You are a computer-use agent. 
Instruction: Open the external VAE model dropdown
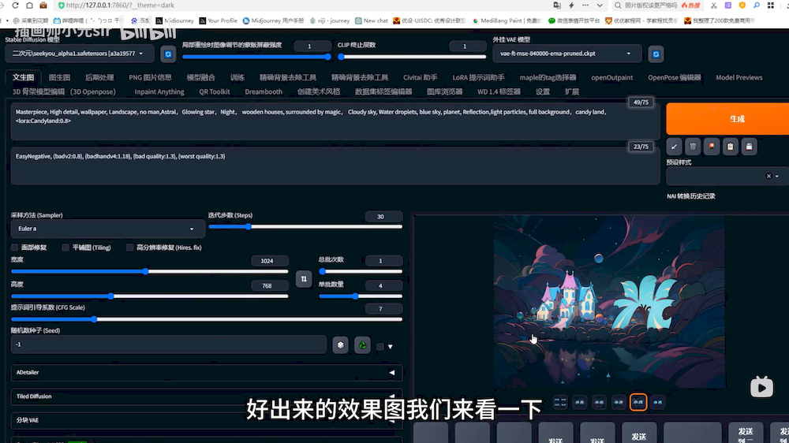pyautogui.click(x=567, y=54)
